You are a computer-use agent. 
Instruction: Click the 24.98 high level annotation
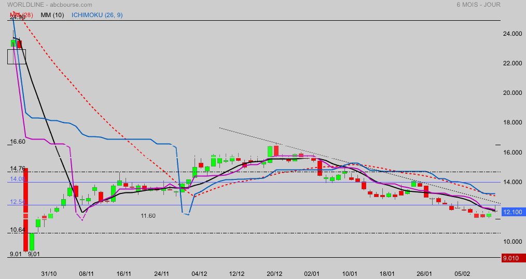pyautogui.click(x=18, y=17)
